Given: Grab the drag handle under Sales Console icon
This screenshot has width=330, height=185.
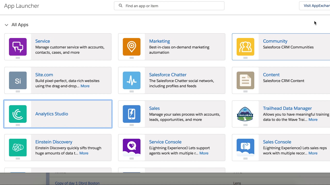Looking at the screenshot, I should coord(245,159).
